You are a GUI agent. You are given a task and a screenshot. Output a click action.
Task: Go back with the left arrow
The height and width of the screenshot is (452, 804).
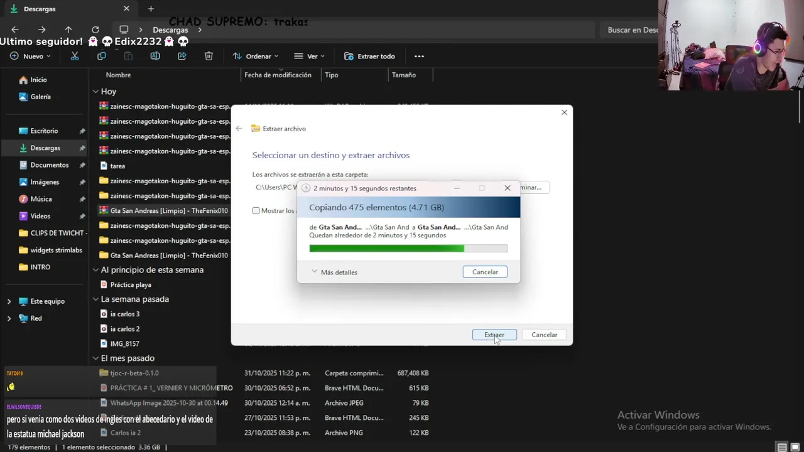[x=15, y=30]
